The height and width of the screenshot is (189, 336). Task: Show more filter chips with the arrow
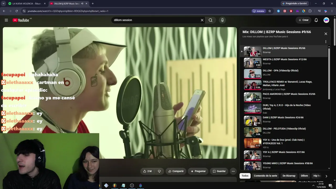click(x=326, y=176)
